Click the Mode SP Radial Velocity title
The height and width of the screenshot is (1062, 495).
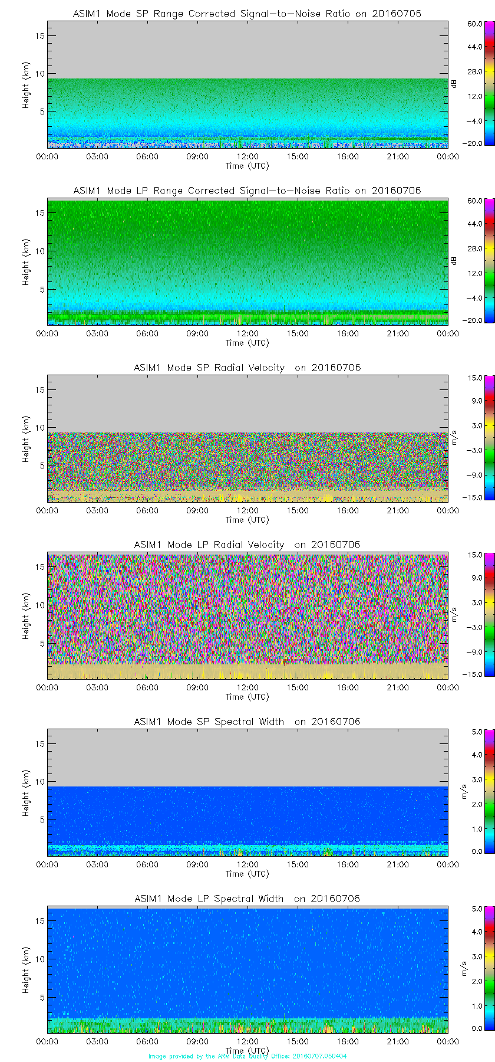click(x=247, y=368)
